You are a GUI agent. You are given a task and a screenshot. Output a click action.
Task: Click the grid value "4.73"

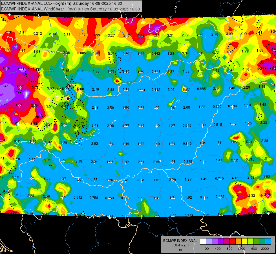pyautogui.click(x=215, y=52)
